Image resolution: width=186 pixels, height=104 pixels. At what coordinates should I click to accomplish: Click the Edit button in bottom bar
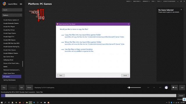tap(22, 88)
